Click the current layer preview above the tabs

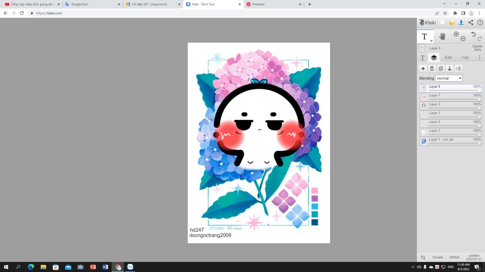point(422,48)
